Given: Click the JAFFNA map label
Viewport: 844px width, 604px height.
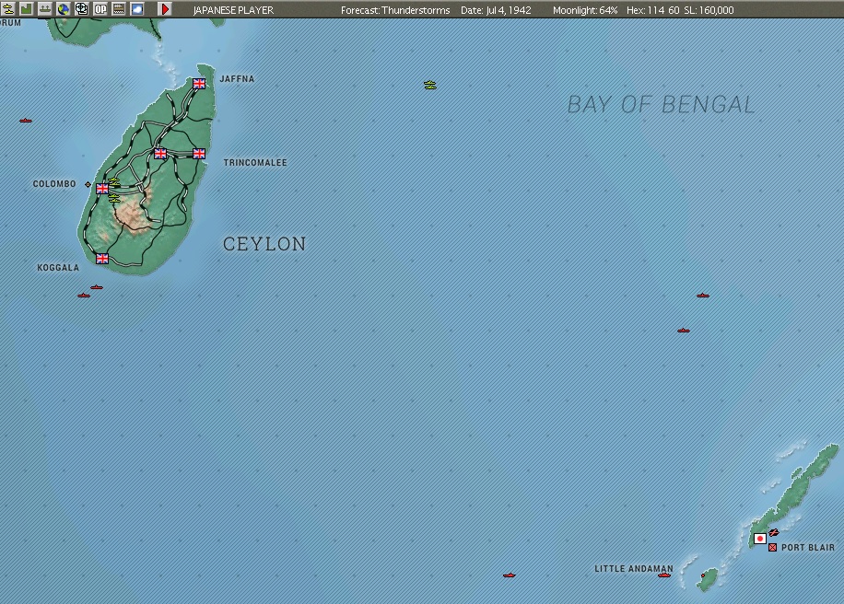Looking at the screenshot, I should click(x=237, y=79).
